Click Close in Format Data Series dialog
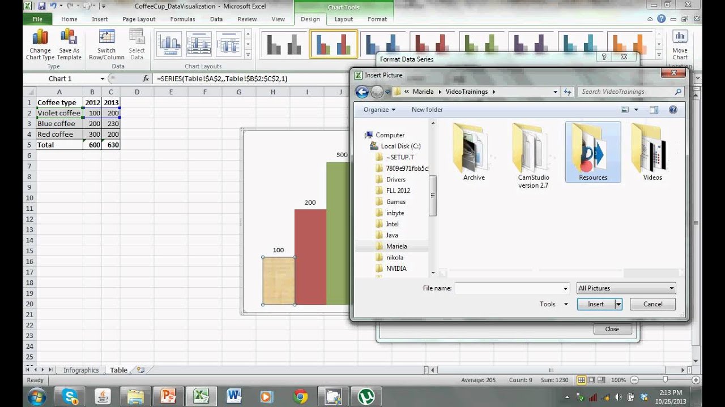 [x=612, y=329]
